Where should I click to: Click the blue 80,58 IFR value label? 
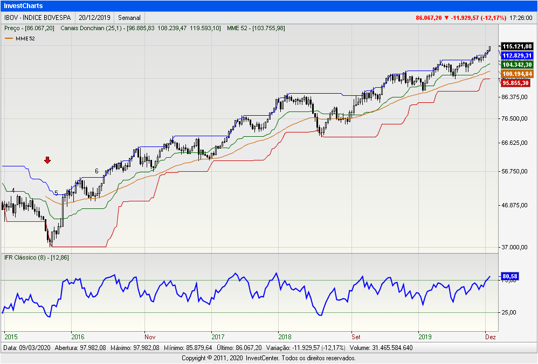pos(509,276)
